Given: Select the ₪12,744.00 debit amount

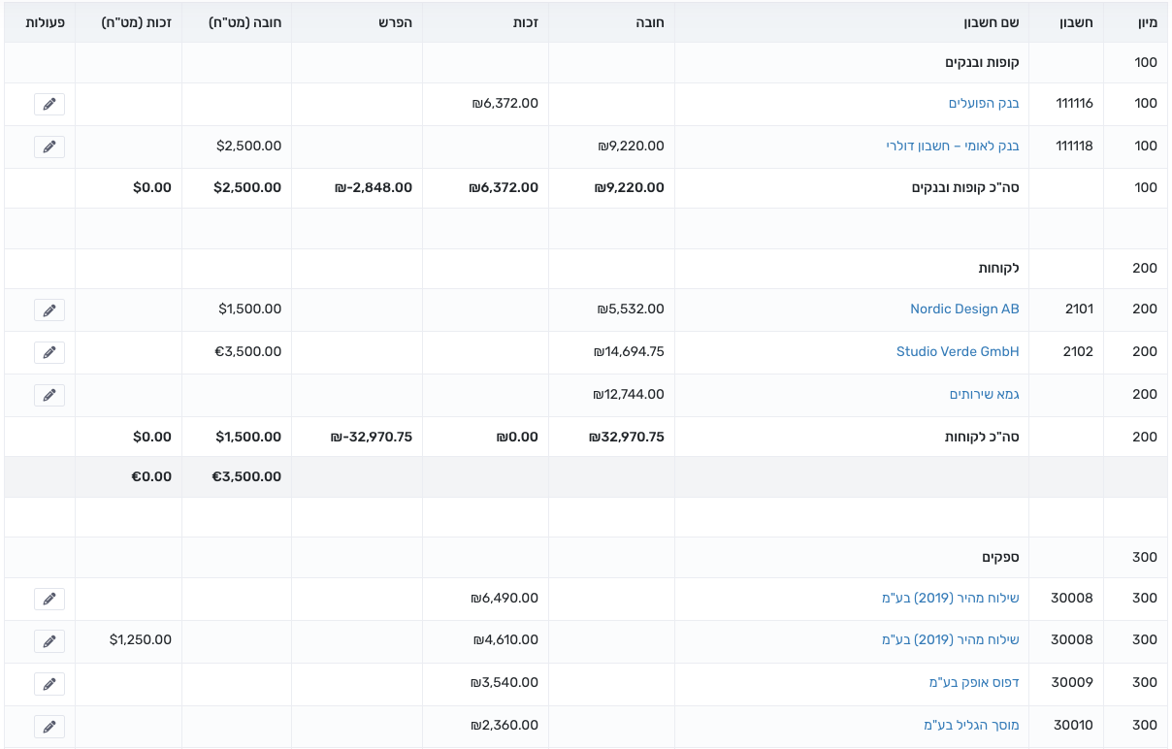Looking at the screenshot, I should pyautogui.click(x=629, y=395).
